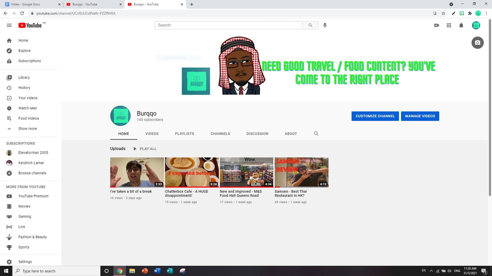The width and height of the screenshot is (492, 276).
Task: Reload the page
Action: 22,13
